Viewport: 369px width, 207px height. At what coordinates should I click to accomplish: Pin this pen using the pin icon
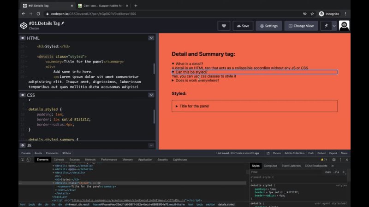(x=326, y=26)
